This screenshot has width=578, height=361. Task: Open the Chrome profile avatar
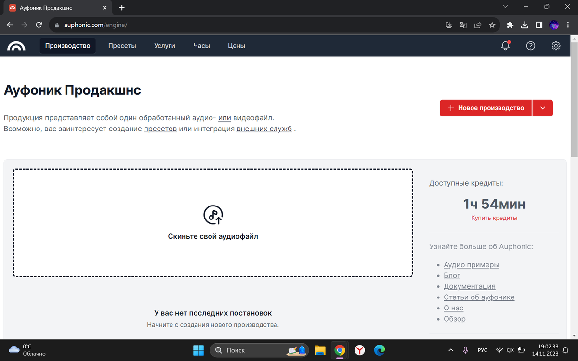554,25
